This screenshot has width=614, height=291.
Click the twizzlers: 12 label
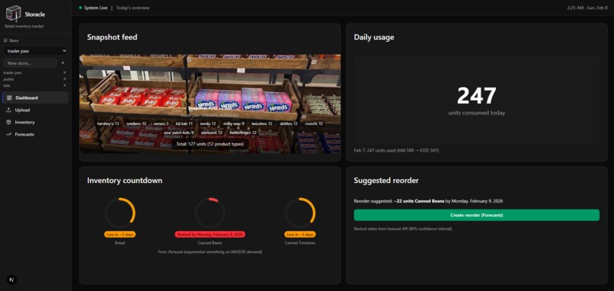pyautogui.click(x=262, y=123)
